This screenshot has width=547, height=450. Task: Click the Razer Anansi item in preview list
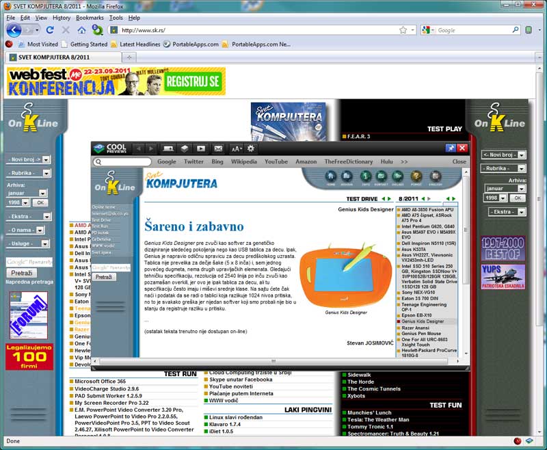click(415, 328)
